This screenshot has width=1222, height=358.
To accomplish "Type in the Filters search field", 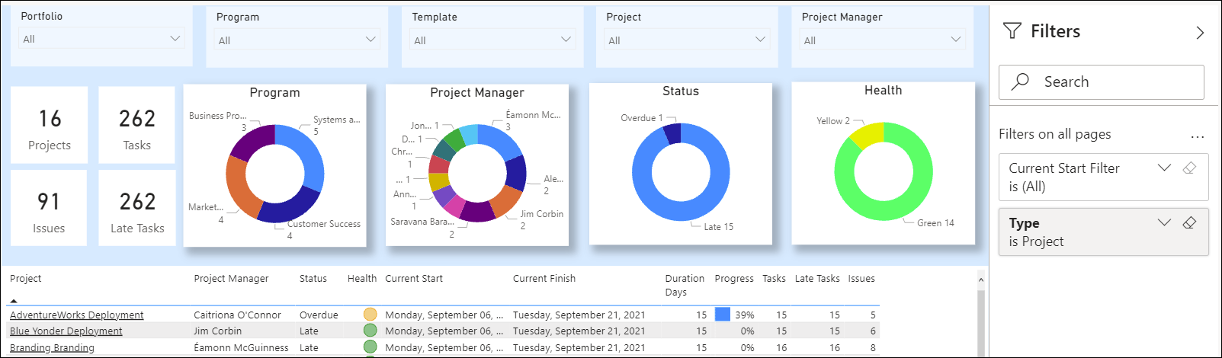I will tap(1113, 82).
